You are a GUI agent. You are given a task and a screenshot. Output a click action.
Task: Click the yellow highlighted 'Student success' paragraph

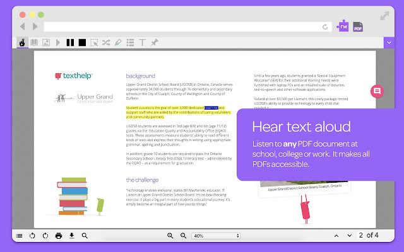point(178,112)
